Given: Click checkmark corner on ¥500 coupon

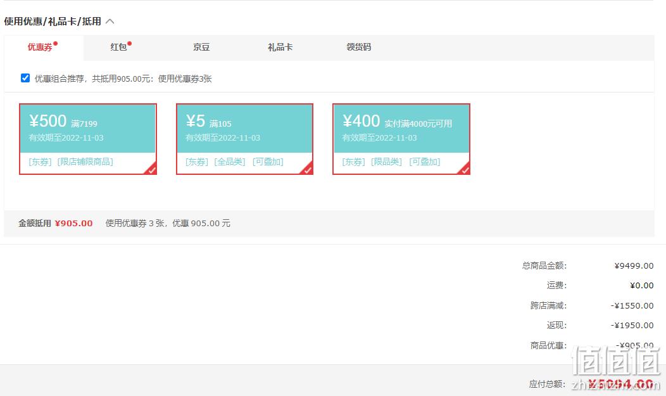Looking at the screenshot, I should point(151,170).
